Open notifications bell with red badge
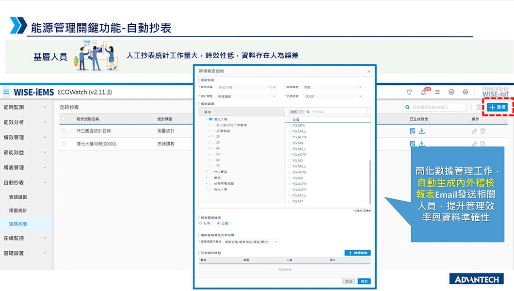 tap(423, 92)
